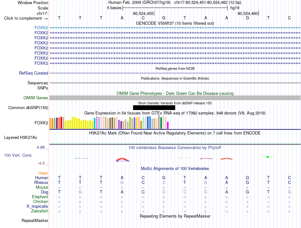This screenshot has height=228, width=301.
Task: Open Publications: Sequences in Scientific Articles title
Action: (175, 78)
